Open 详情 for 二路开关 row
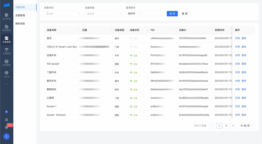 tap(237, 72)
